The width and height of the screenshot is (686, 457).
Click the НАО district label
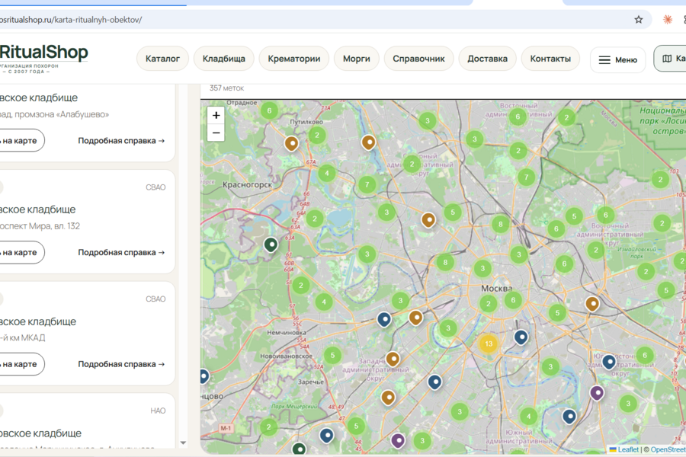click(158, 411)
